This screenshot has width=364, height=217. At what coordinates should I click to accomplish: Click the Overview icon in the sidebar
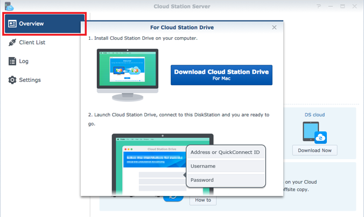(x=12, y=24)
